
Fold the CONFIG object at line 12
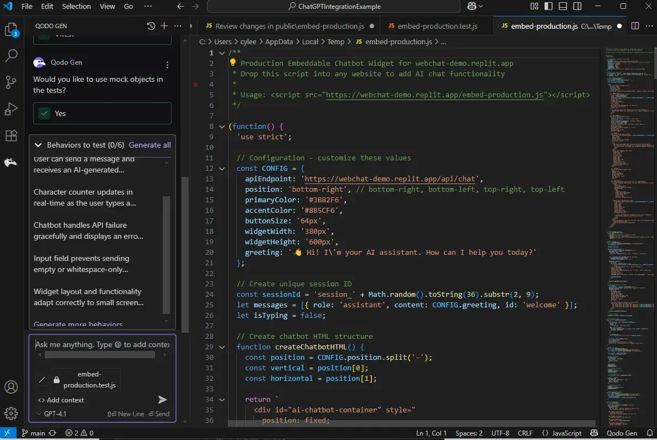222,169
